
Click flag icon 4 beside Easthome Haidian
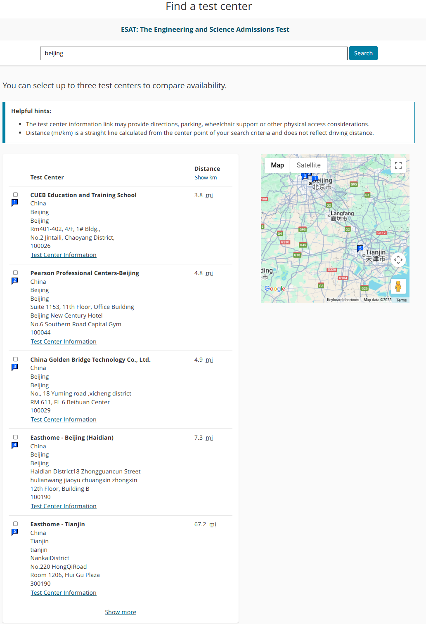(x=15, y=445)
